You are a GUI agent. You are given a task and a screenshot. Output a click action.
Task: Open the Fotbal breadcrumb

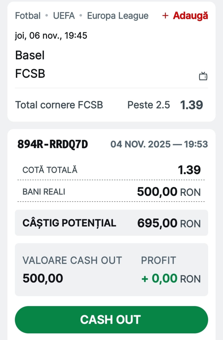[28, 16]
